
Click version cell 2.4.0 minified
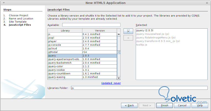pyautogui.click(x=100, y=41)
